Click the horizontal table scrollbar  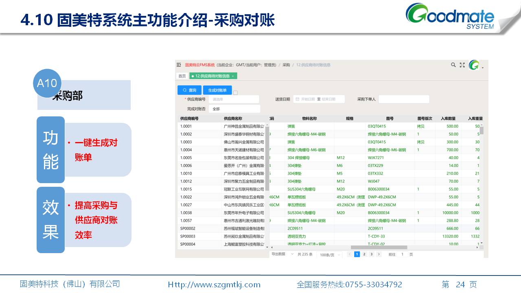(379, 247)
